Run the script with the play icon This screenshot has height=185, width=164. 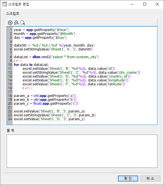point(10,23)
